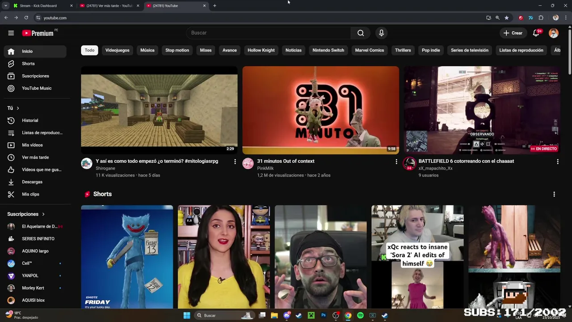Open Descargas in sidebar
Viewport: 572px width, 322px height.
coord(35,182)
